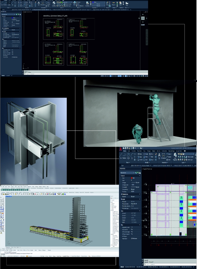Pick Circle tool in lower-right AutoCAD ribbon
Screen dimensions: 197x269
[128, 155]
